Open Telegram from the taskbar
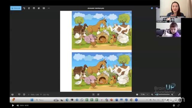Viewport: 192px width, 108px height. coord(77,100)
